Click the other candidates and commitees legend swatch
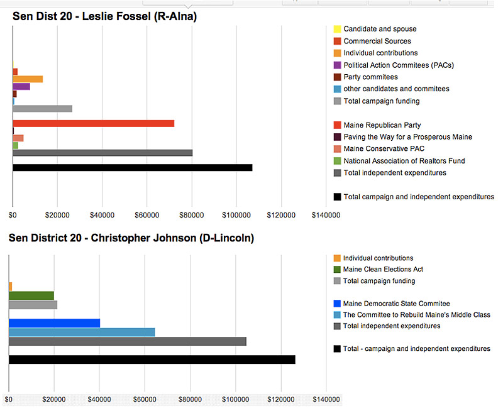503x413 pixels. (337, 89)
